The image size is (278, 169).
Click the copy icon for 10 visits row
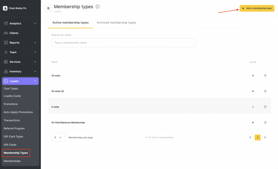pos(265,76)
